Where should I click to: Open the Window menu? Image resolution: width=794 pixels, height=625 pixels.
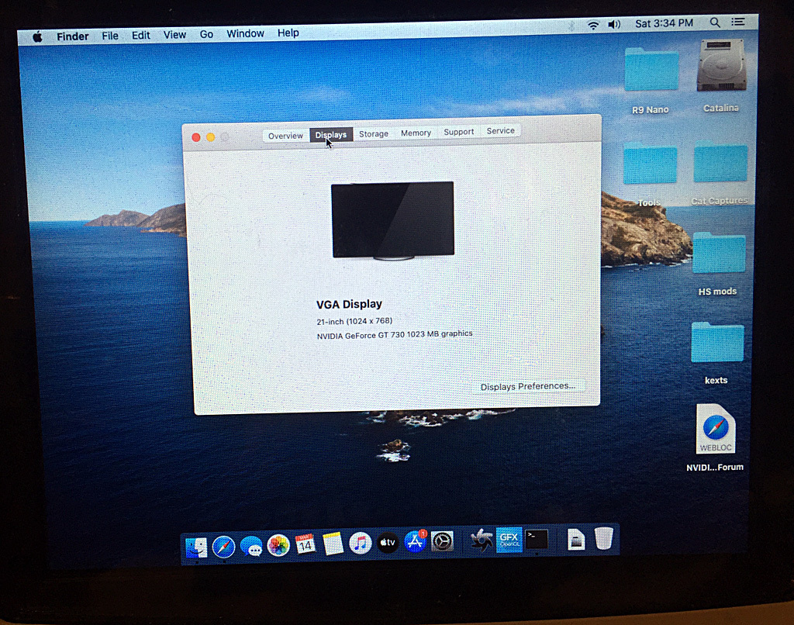tap(245, 33)
